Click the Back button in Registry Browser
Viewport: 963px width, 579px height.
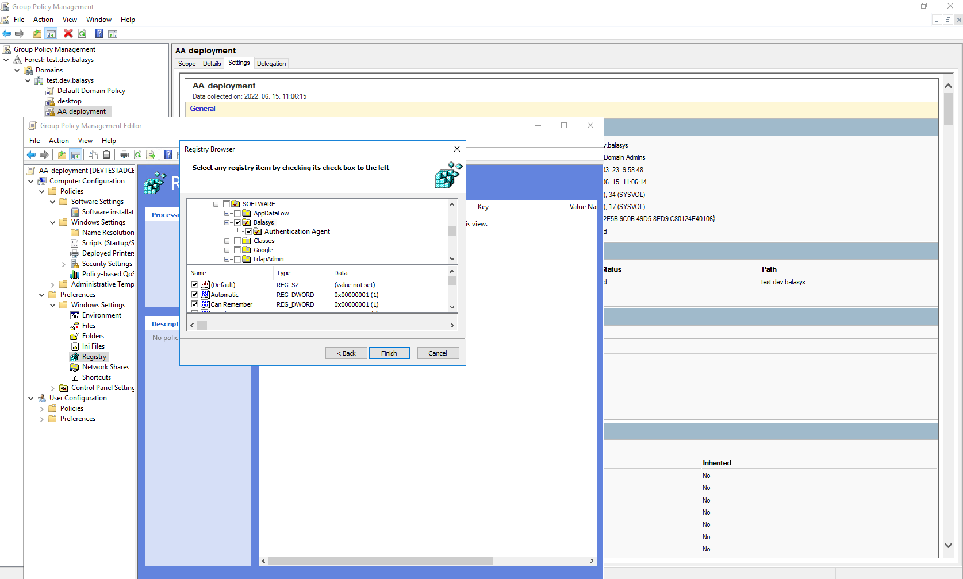click(x=346, y=353)
